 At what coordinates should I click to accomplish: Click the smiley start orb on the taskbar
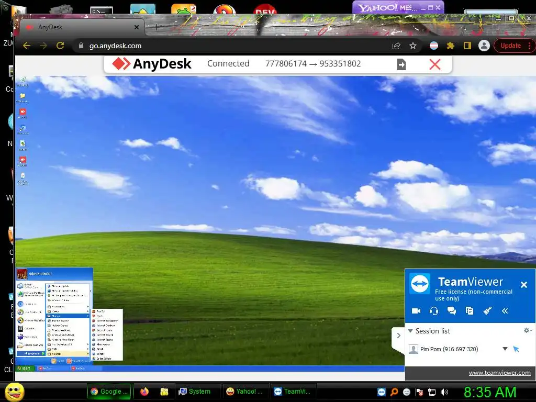tap(14, 392)
